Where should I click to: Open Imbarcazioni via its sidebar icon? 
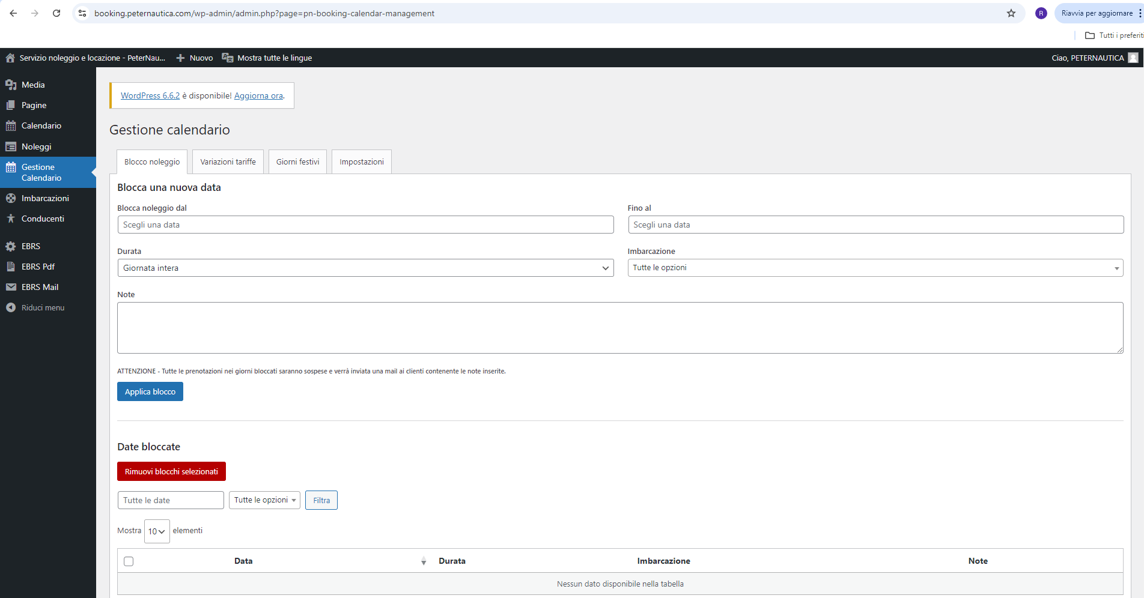tap(11, 198)
